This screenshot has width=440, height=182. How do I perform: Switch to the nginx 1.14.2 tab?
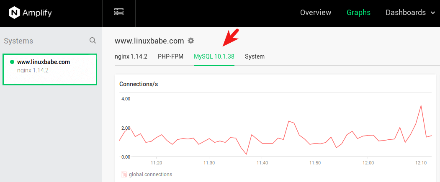[x=131, y=56]
